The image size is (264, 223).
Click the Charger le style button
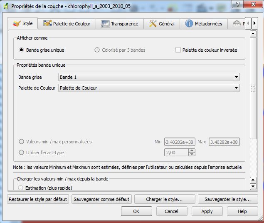coord(164,199)
